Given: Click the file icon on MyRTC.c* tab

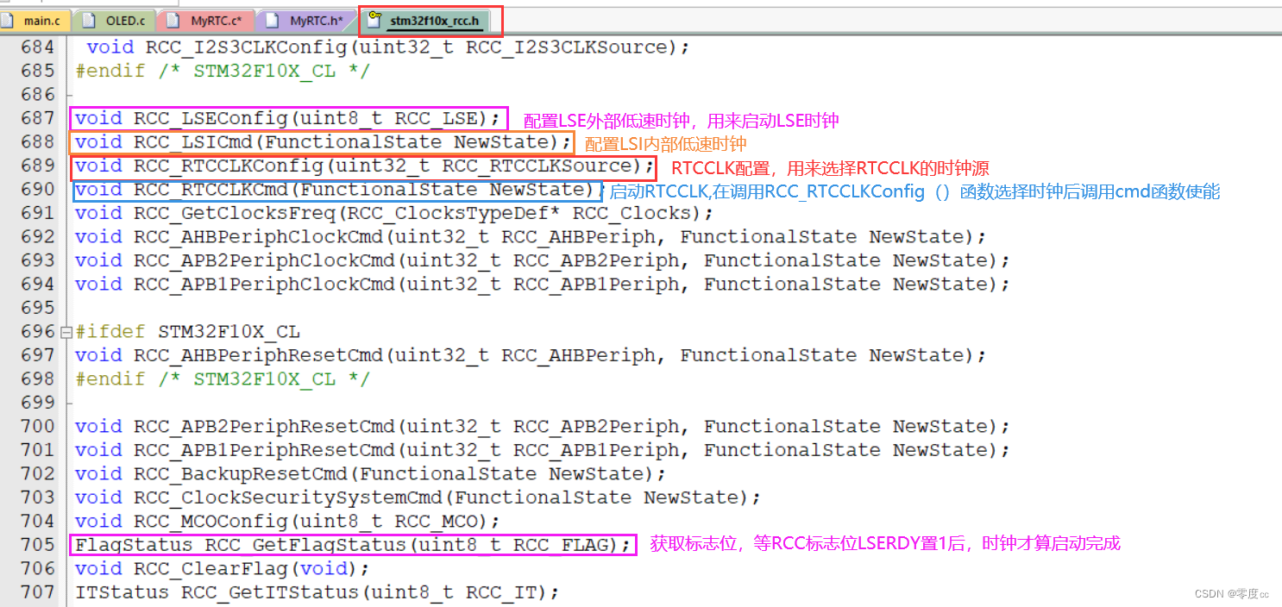Looking at the screenshot, I should pos(175,19).
